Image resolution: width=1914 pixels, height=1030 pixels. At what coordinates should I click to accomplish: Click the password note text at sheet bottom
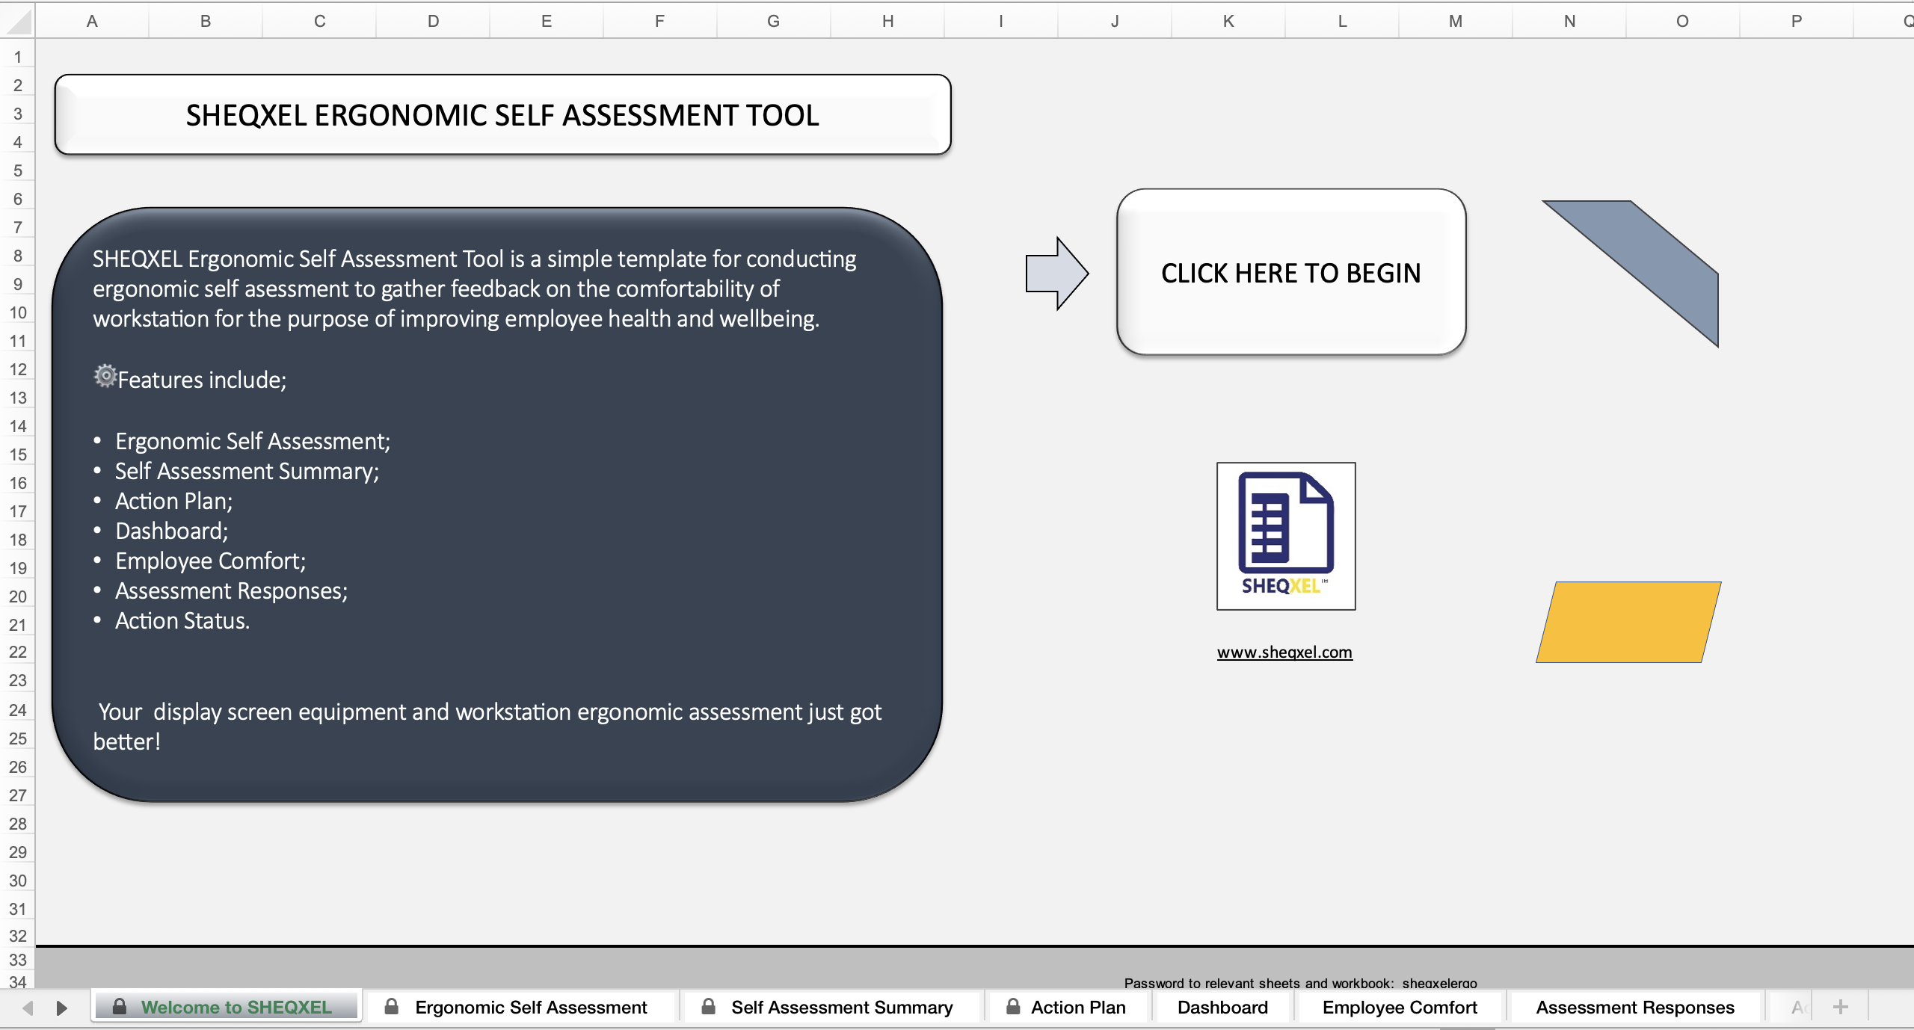coord(1300,982)
